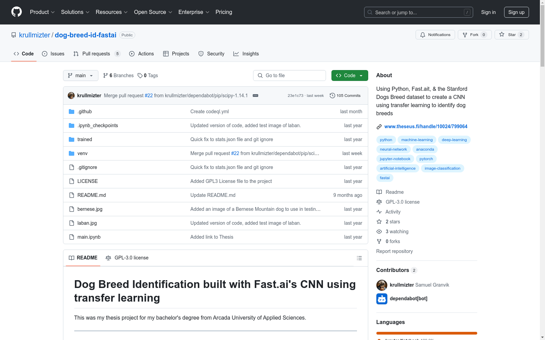Click the image-classification topic tag

[442, 168]
